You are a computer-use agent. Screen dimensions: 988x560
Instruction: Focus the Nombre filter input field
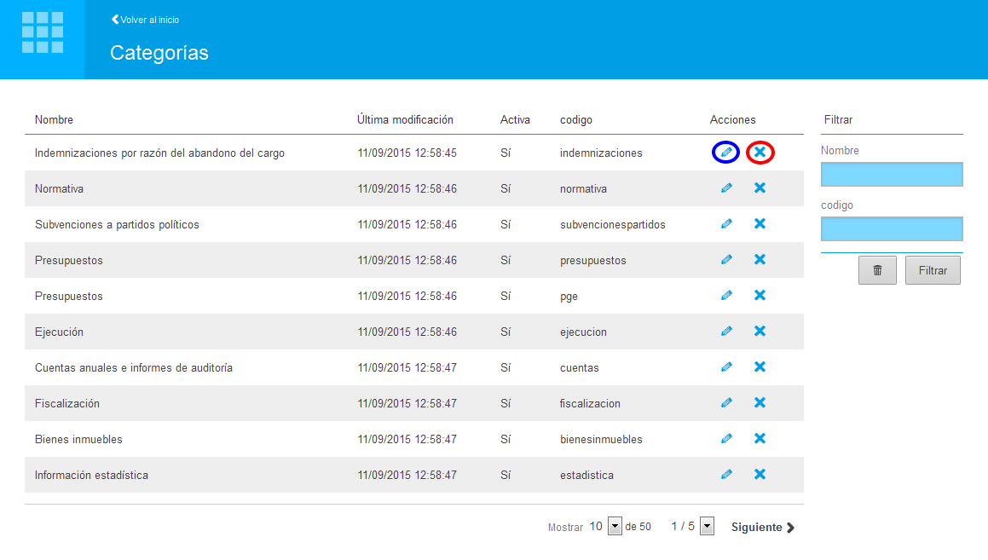coord(892,175)
